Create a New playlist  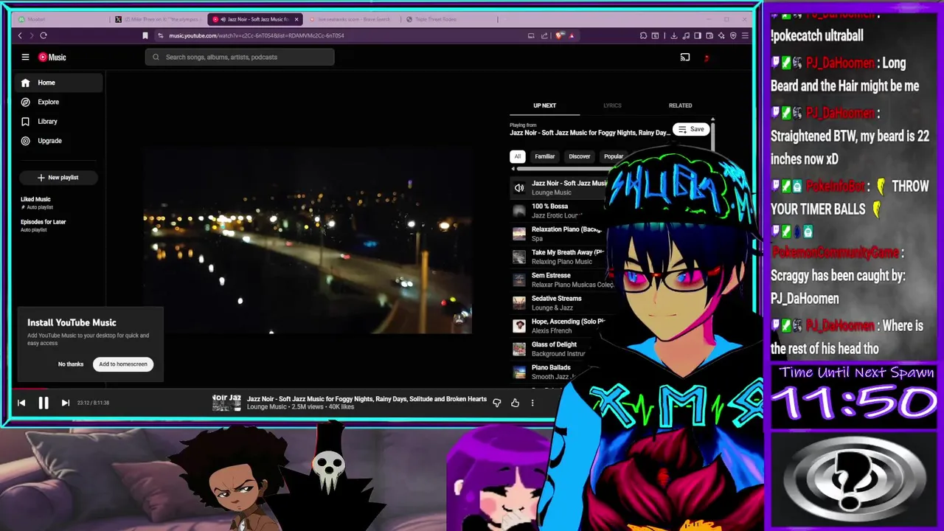[58, 177]
